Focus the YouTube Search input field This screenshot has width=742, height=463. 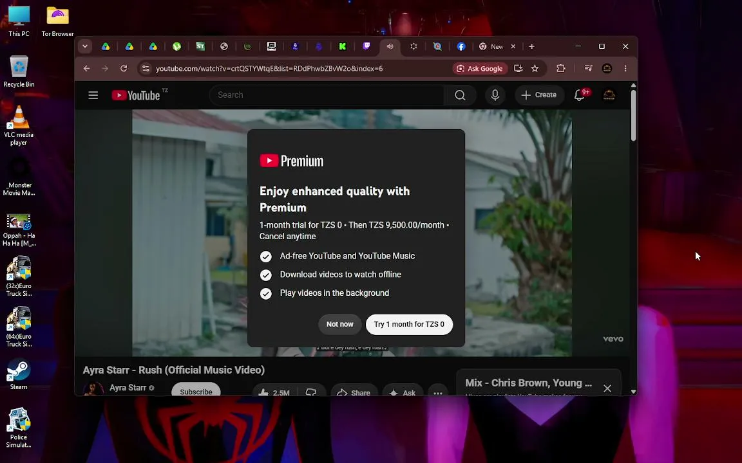[x=327, y=95]
